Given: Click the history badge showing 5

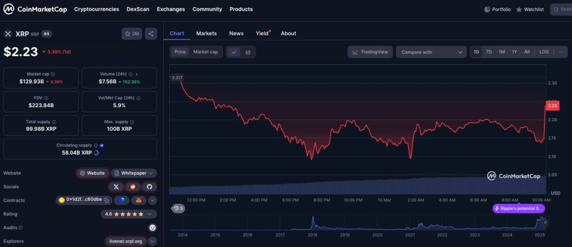Looking at the screenshot, I should tap(178, 208).
